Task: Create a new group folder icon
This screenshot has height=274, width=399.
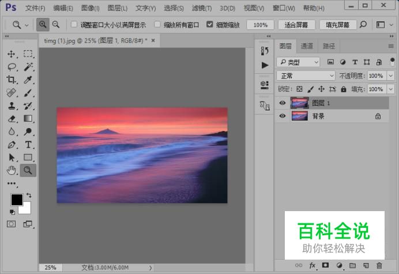Action: pyautogui.click(x=352, y=265)
